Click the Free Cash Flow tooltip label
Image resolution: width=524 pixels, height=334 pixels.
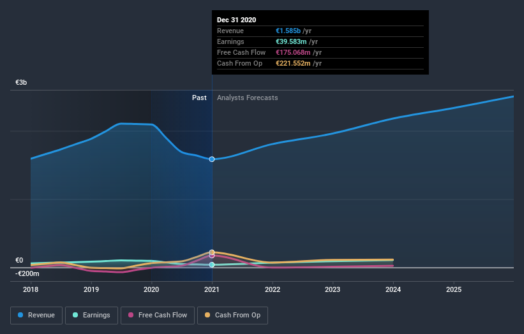pos(241,52)
